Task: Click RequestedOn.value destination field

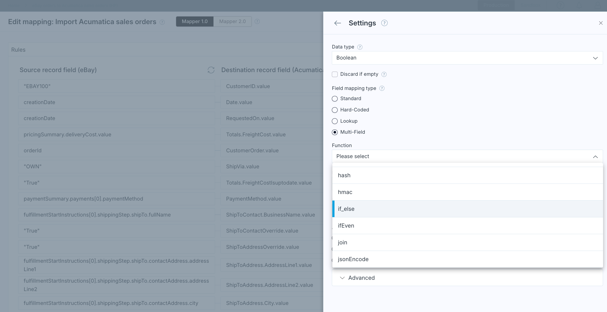Action: pyautogui.click(x=272, y=118)
